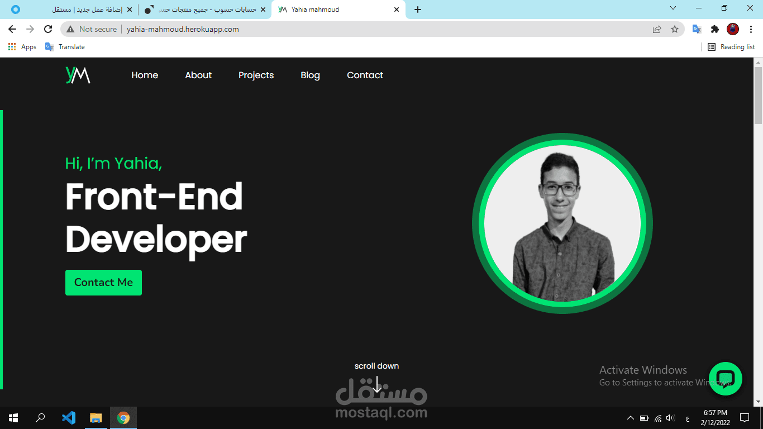Reload the page with the refresh icon
Image resolution: width=763 pixels, height=429 pixels.
point(48,29)
